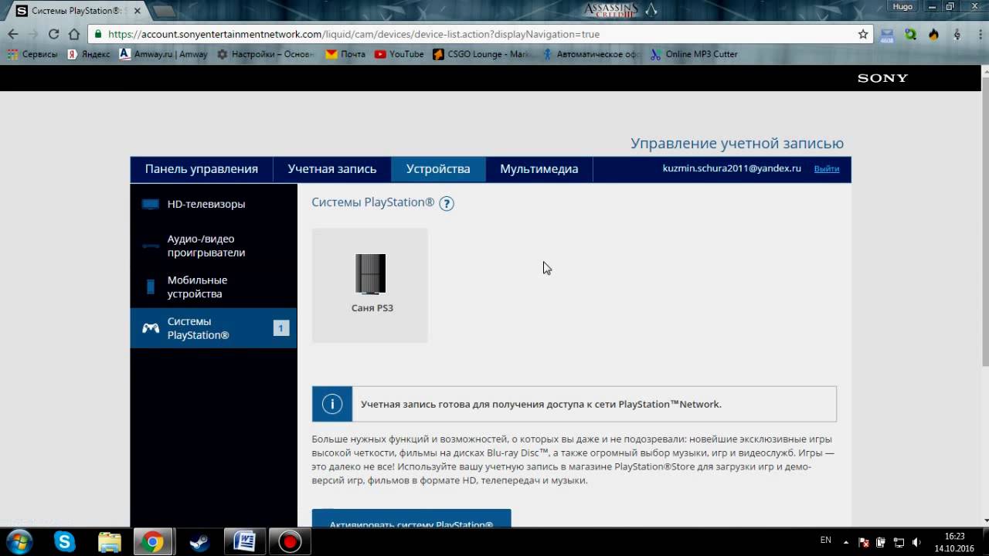The image size is (989, 556).
Task: Show hidden tray icons arrow
Action: [x=846, y=542]
